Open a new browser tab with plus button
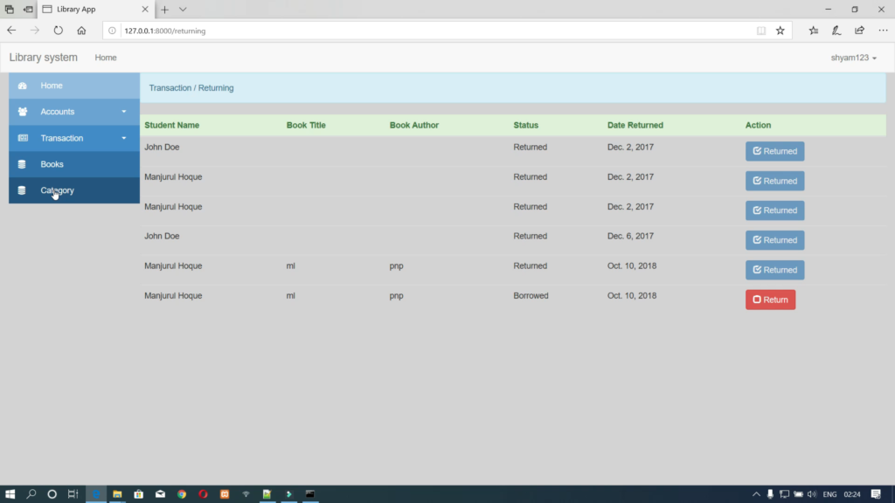 (165, 10)
